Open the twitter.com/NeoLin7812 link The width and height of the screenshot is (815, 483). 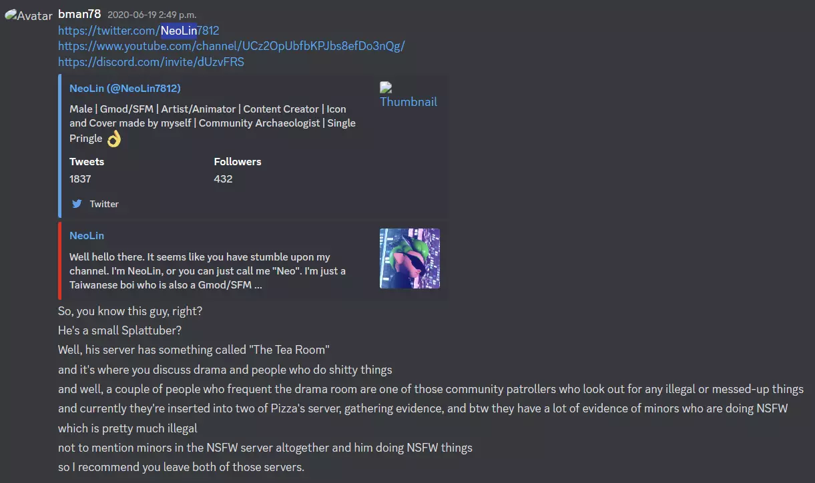[x=139, y=30]
